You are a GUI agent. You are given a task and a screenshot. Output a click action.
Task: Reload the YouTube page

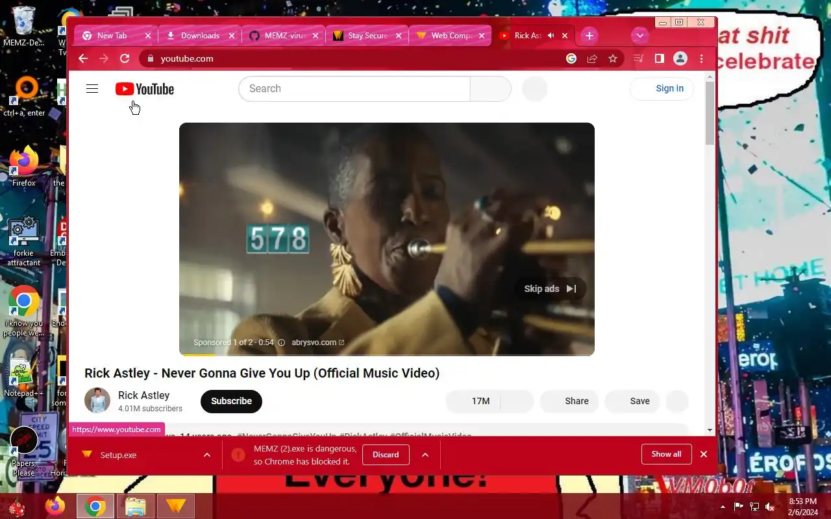click(x=125, y=58)
